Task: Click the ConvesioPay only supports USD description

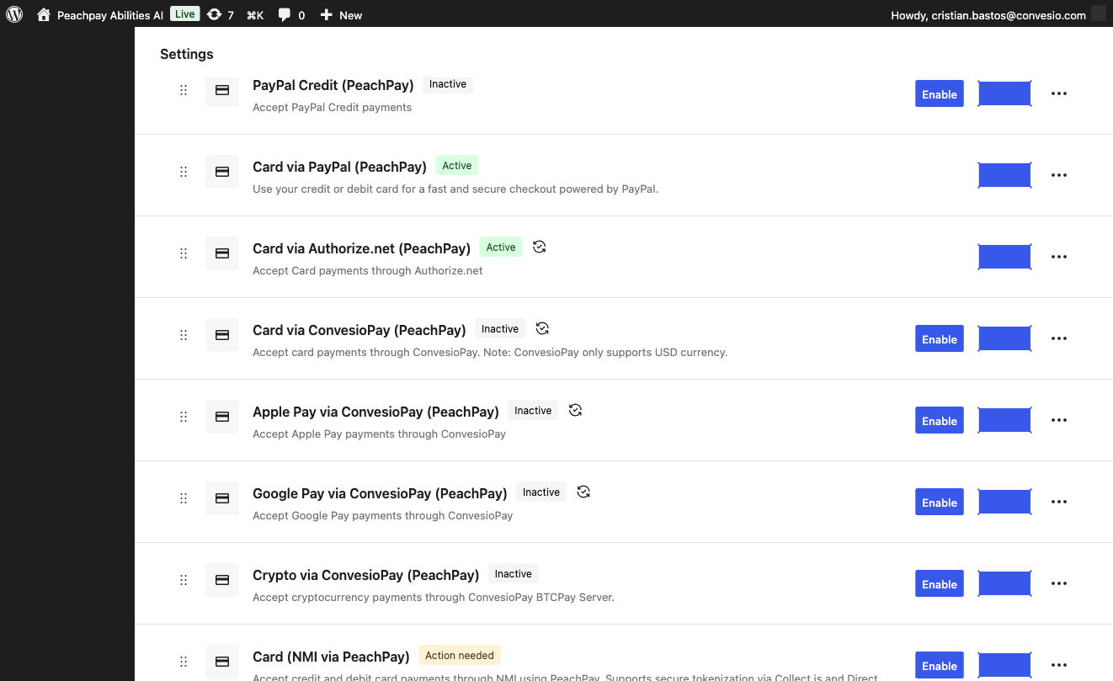Action: pyautogui.click(x=490, y=353)
